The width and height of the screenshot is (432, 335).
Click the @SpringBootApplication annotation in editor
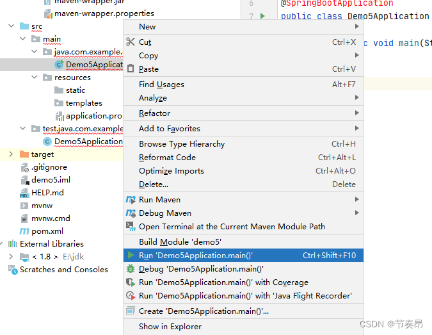[x=337, y=3]
